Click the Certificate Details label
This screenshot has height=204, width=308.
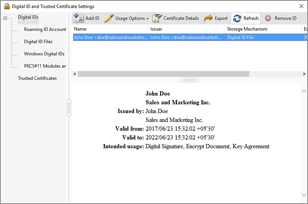click(x=181, y=18)
